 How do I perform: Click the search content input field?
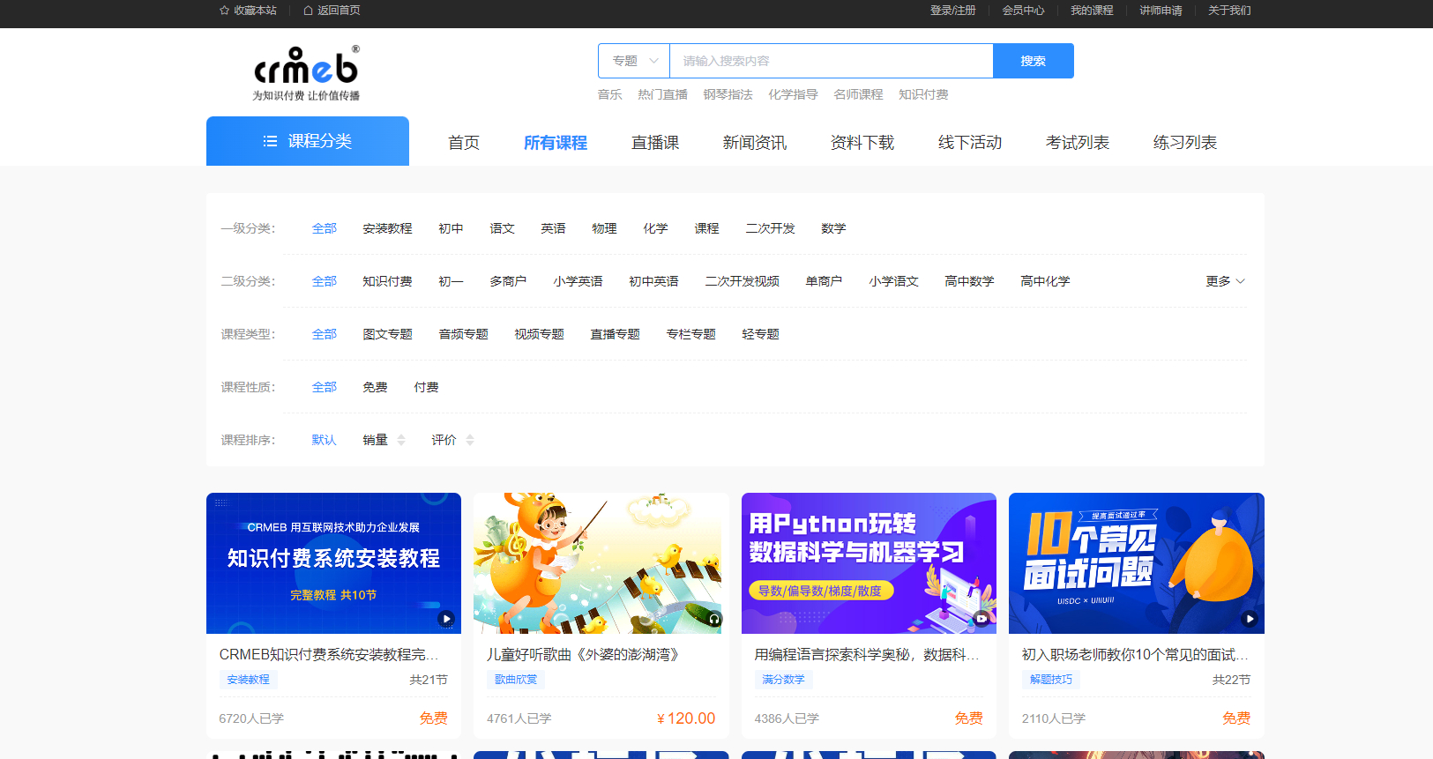pyautogui.click(x=831, y=61)
